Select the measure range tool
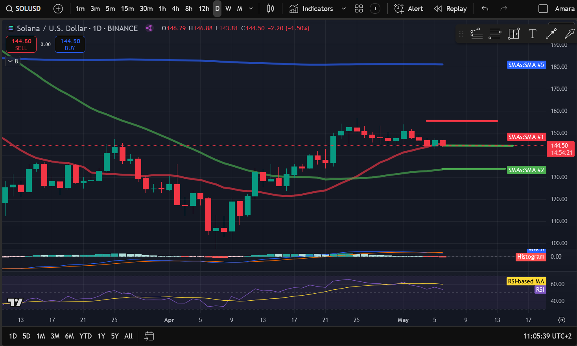This screenshot has height=346, width=577. pyautogui.click(x=514, y=34)
